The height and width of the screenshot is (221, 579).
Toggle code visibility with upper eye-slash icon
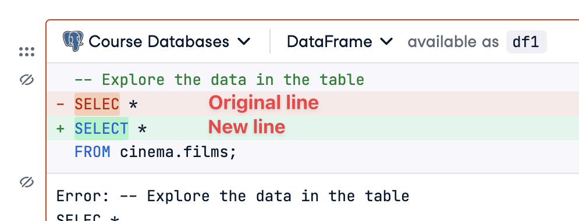click(x=27, y=79)
